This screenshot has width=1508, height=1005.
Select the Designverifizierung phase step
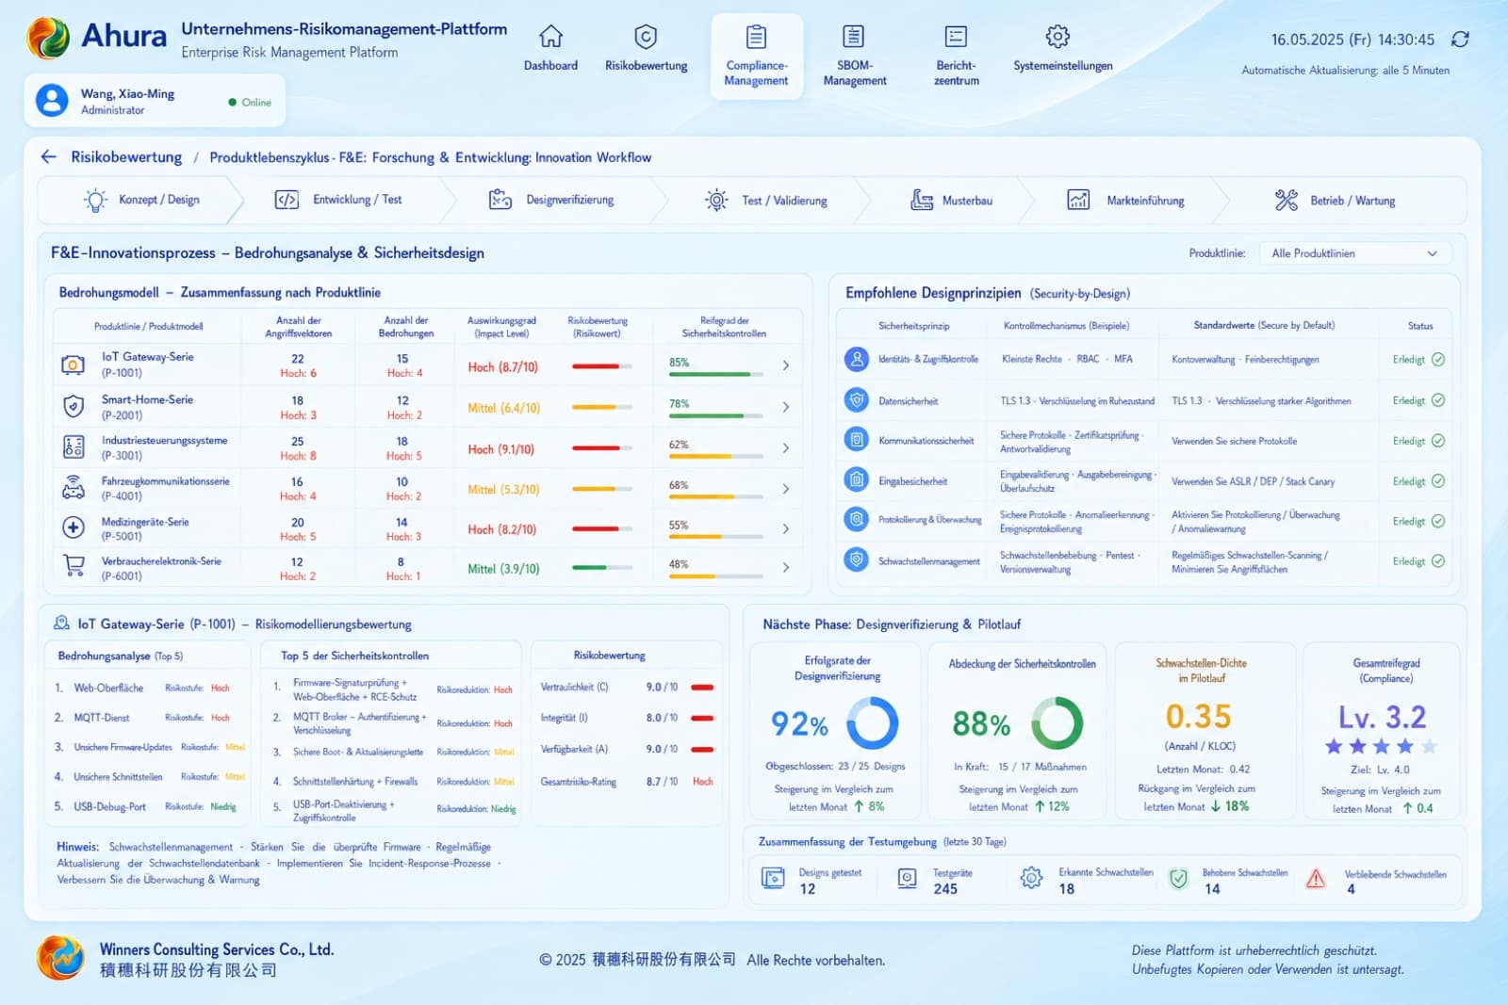click(x=551, y=200)
